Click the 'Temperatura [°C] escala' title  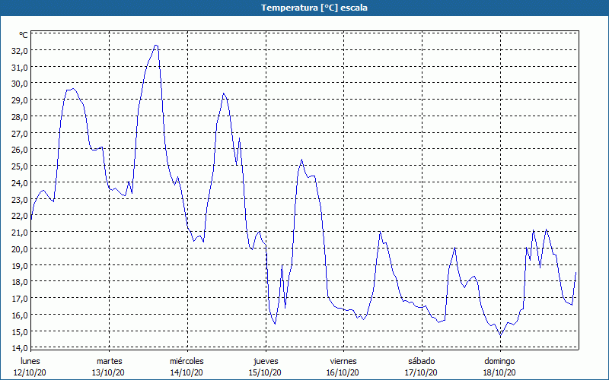314,8
